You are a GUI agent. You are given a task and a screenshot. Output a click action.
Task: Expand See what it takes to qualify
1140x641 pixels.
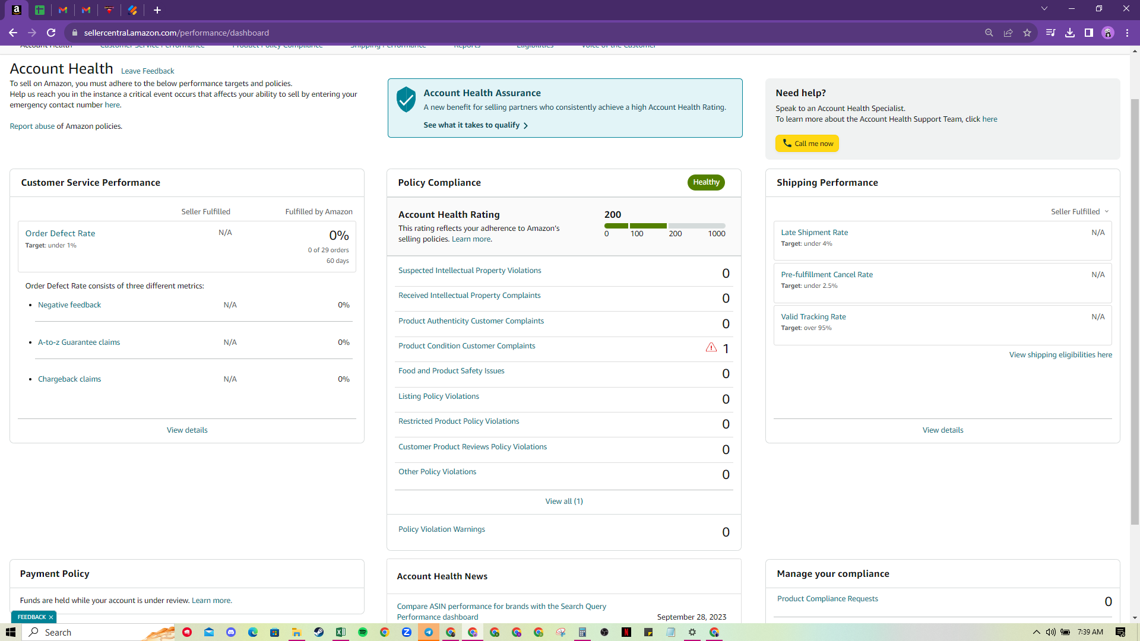(x=476, y=125)
